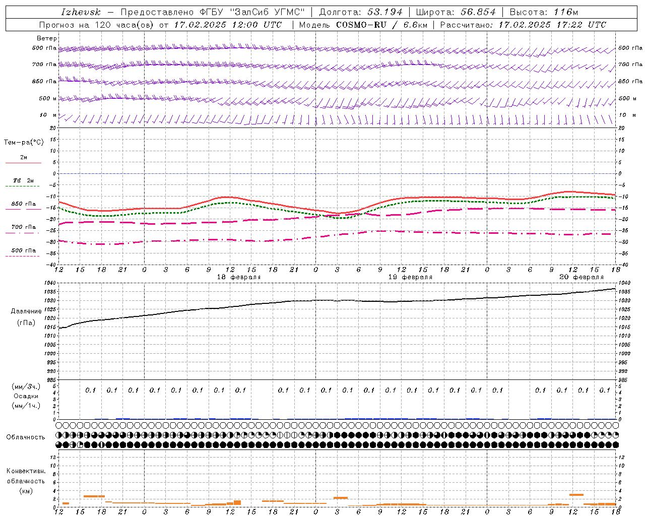Screen dimensions: 645x516
Task: Click the "Конвективн." convective label
Action: click(26, 471)
